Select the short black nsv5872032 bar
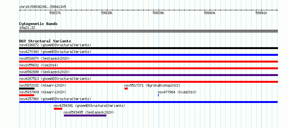 [x=27, y=89]
